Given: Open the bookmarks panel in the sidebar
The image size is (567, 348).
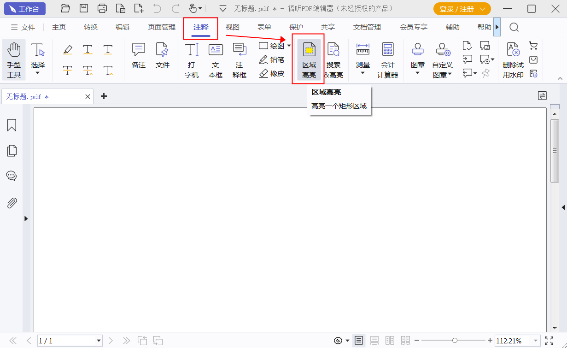Looking at the screenshot, I should click(12, 125).
